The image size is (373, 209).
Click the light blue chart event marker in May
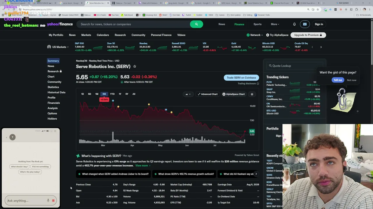coord(166,110)
